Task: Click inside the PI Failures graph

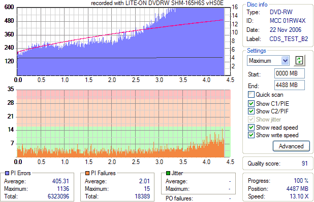Action: pos(123,124)
